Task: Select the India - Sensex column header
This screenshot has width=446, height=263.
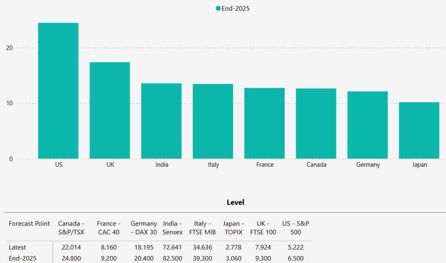Action: coord(173,228)
